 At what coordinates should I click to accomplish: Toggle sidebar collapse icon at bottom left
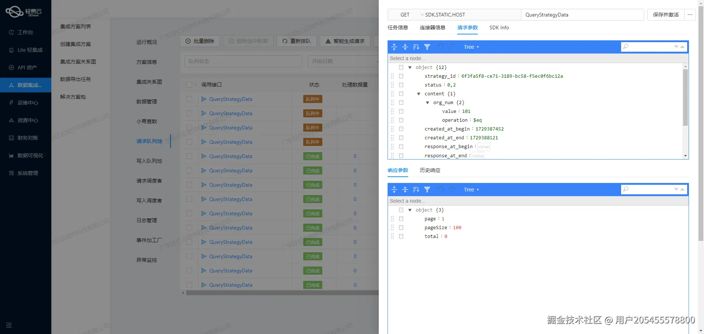(9, 325)
